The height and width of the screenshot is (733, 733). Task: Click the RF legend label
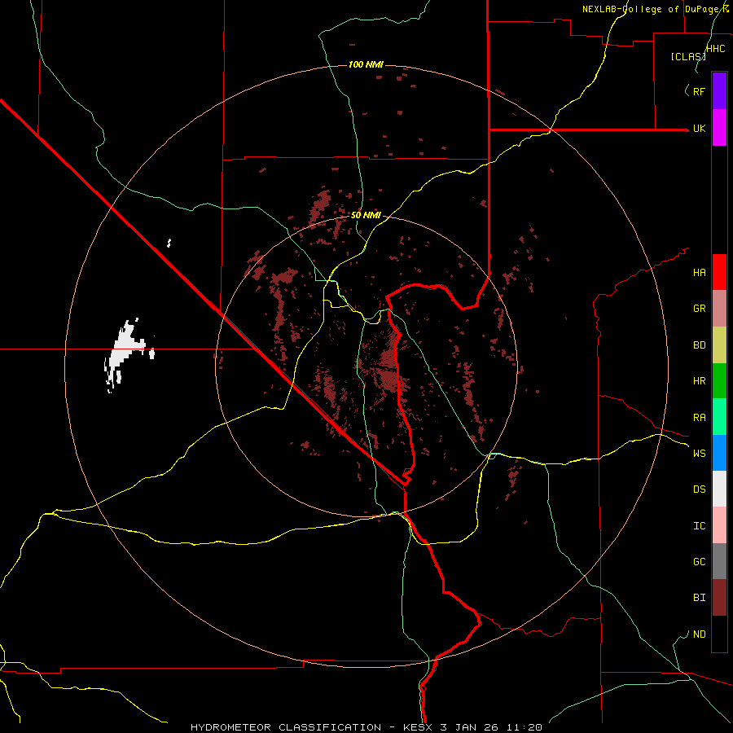pyautogui.click(x=700, y=91)
